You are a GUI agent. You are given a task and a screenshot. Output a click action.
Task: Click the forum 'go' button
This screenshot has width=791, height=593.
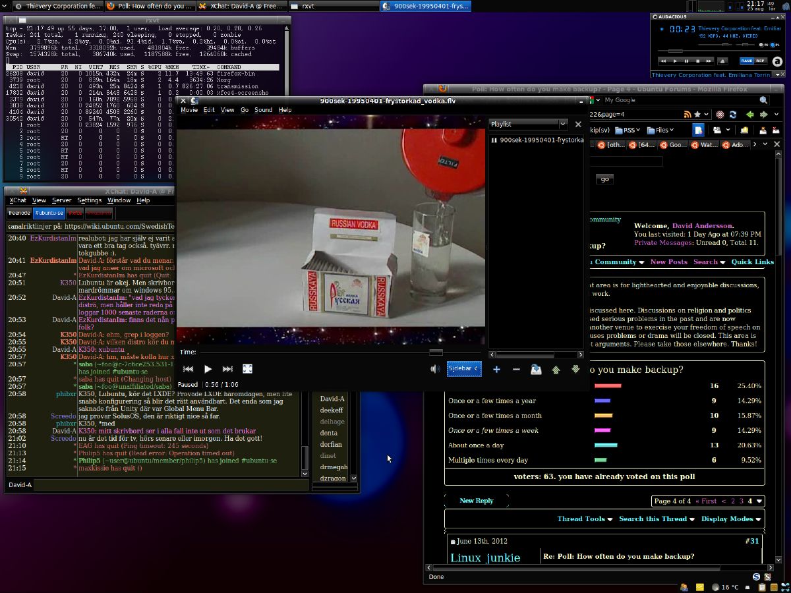(x=604, y=179)
